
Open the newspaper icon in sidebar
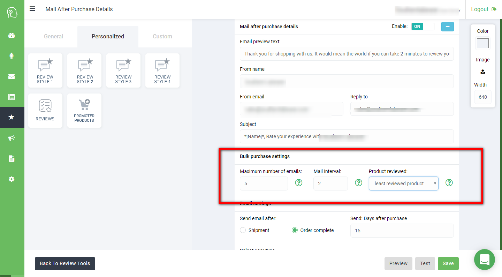click(x=12, y=97)
